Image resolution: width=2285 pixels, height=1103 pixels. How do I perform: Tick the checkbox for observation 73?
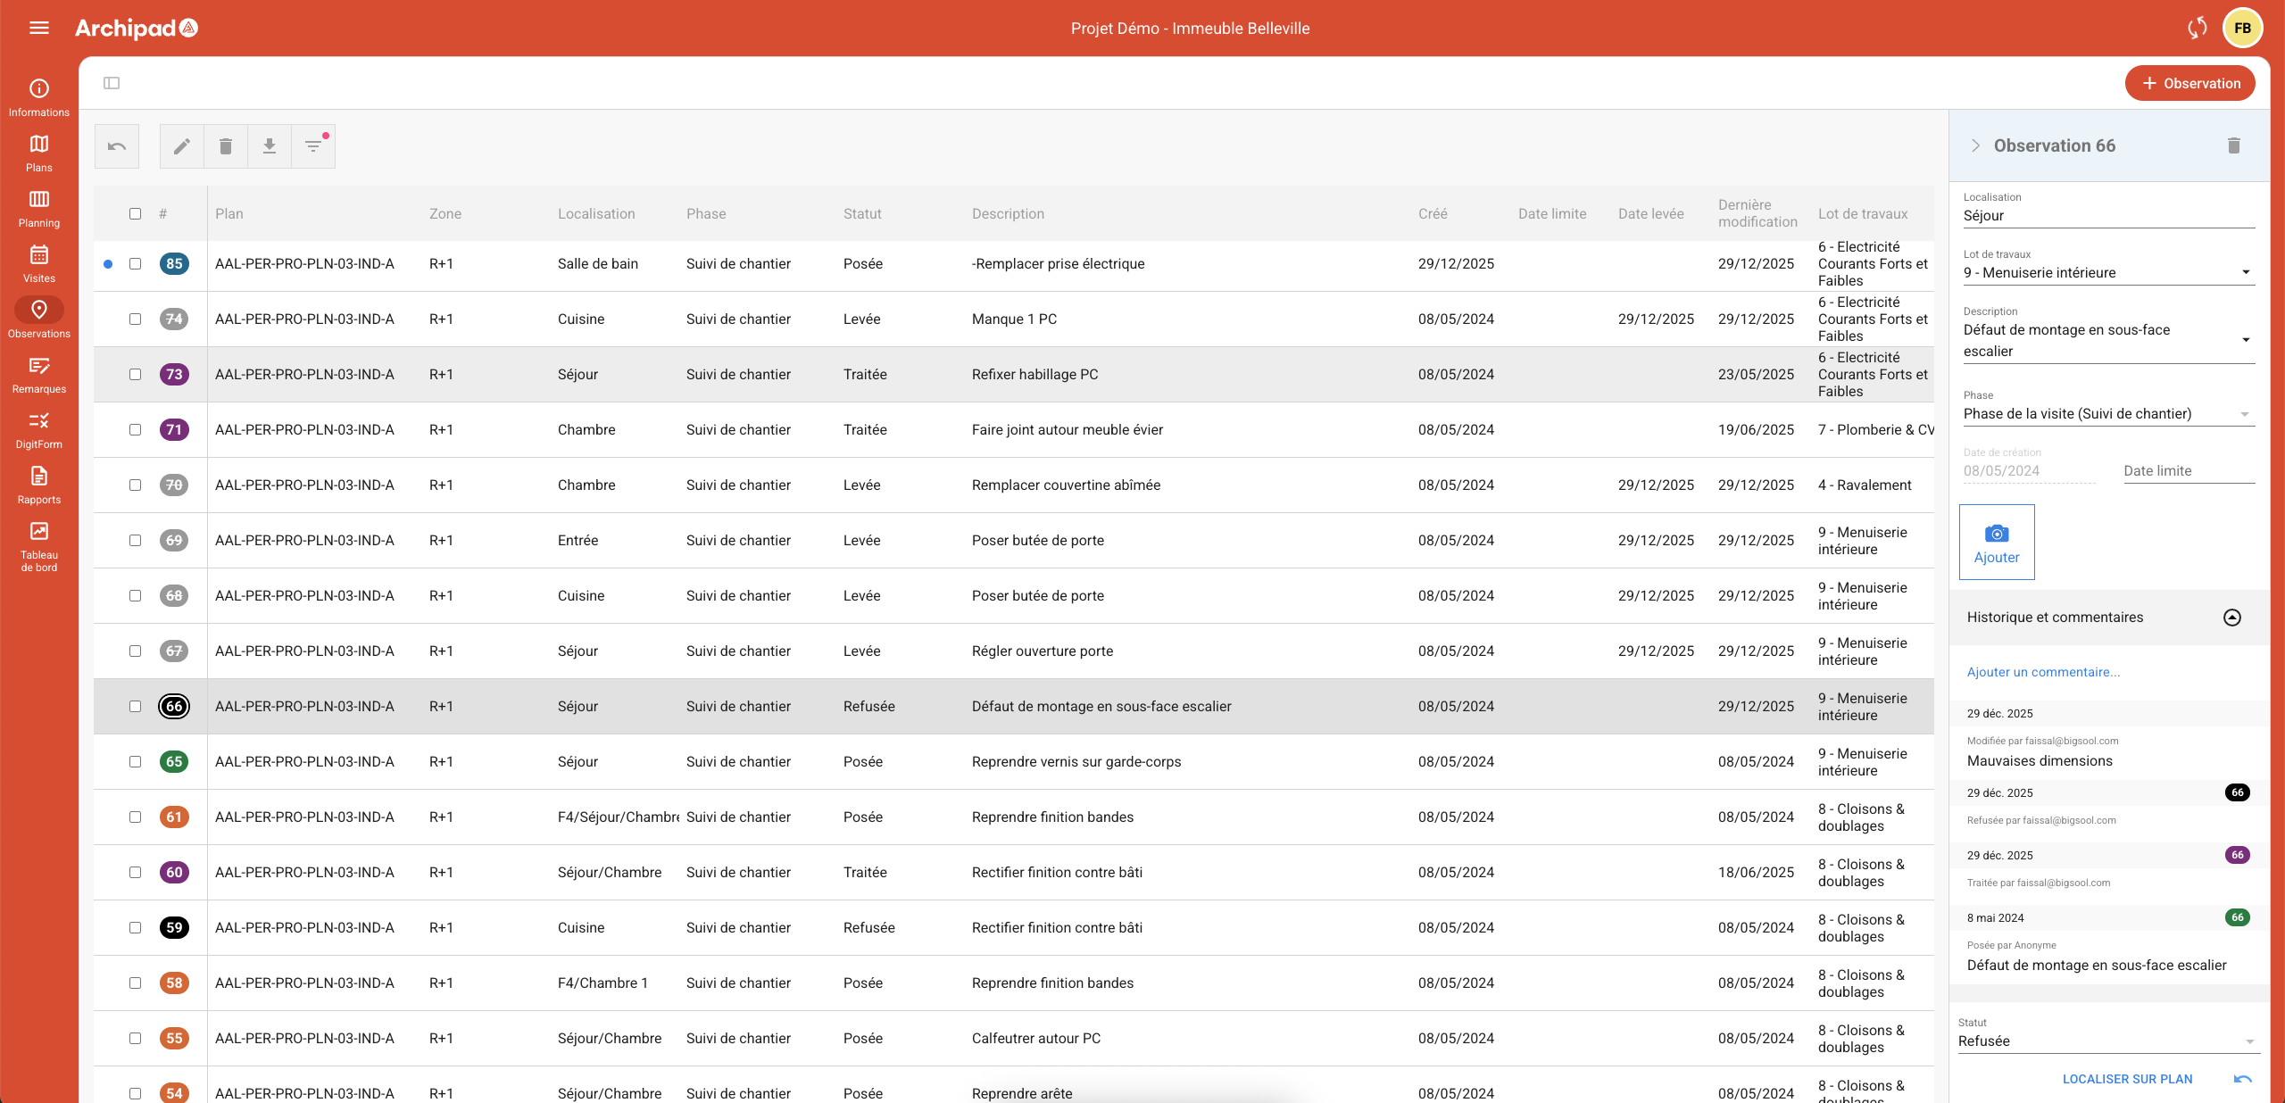[x=135, y=375]
